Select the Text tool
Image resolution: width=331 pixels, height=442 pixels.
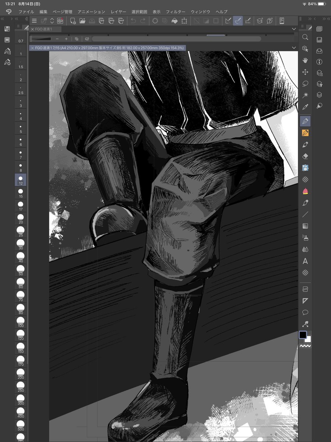tap(305, 261)
